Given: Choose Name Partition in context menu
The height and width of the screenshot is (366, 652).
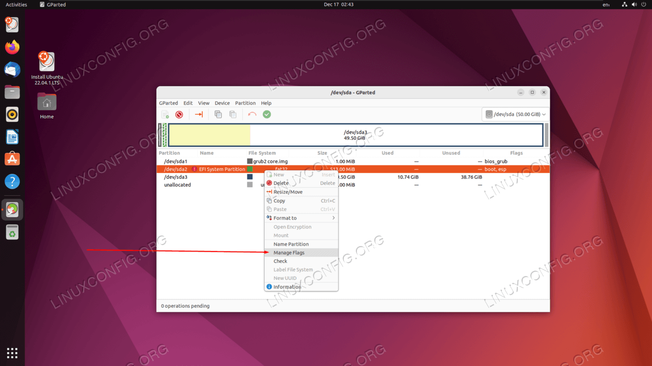Looking at the screenshot, I should 301,244.
